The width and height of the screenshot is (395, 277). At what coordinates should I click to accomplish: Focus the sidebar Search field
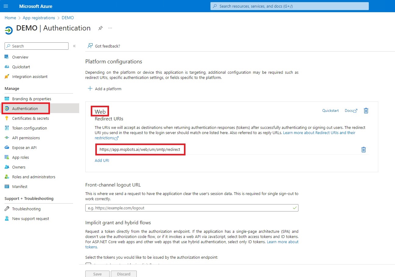point(37,46)
